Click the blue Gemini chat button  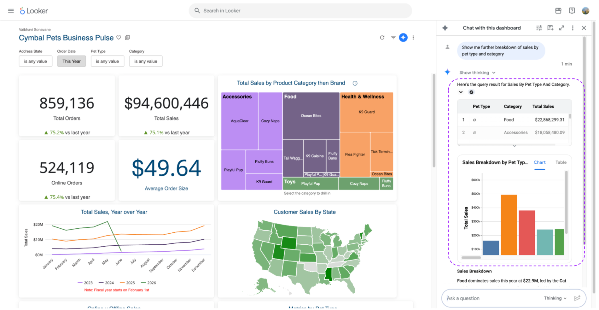(x=403, y=38)
